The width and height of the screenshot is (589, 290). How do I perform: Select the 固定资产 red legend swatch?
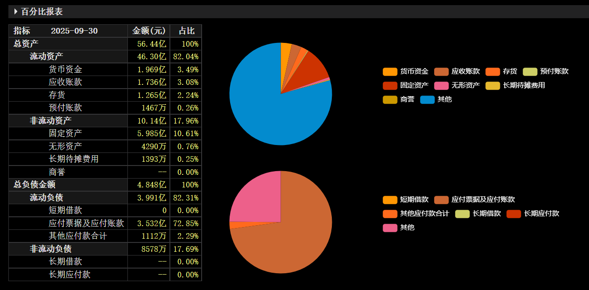coord(390,85)
